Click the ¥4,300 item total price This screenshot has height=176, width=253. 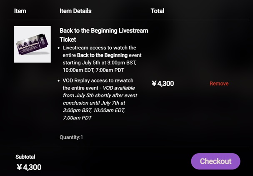coord(163,84)
